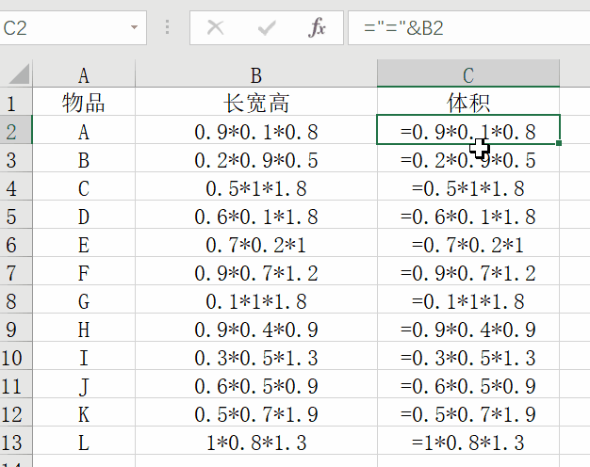Screen dimensions: 590x467
Task: Click the Enter checkmark formula button
Action: [x=267, y=28]
